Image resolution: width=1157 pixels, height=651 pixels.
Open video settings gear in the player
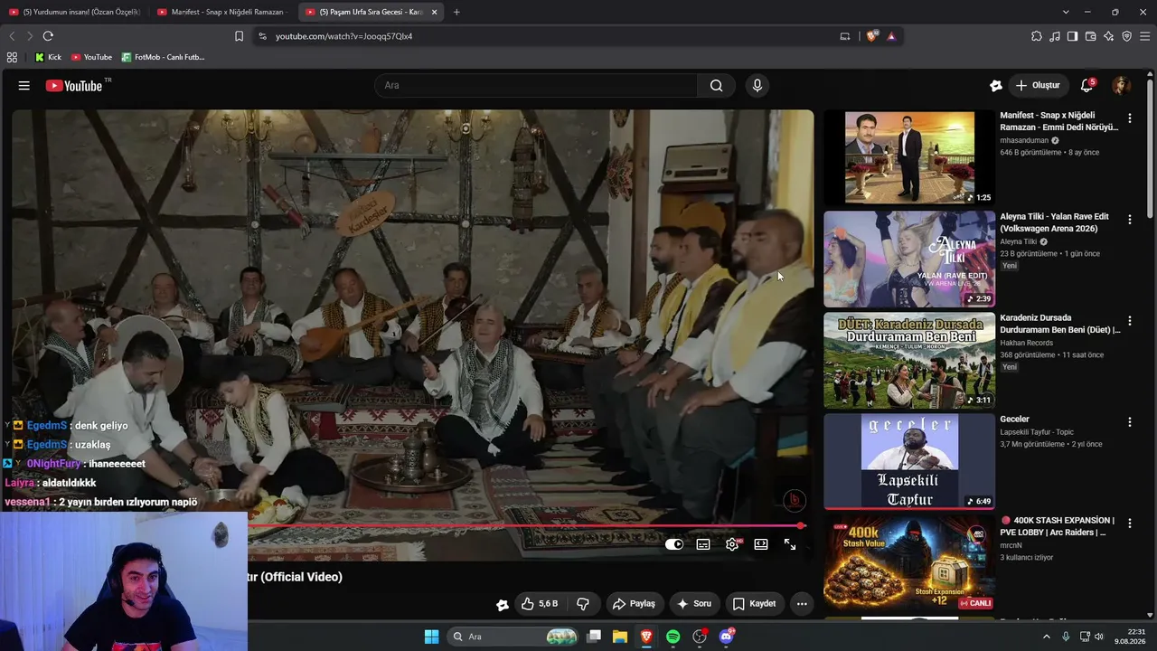coord(732,544)
